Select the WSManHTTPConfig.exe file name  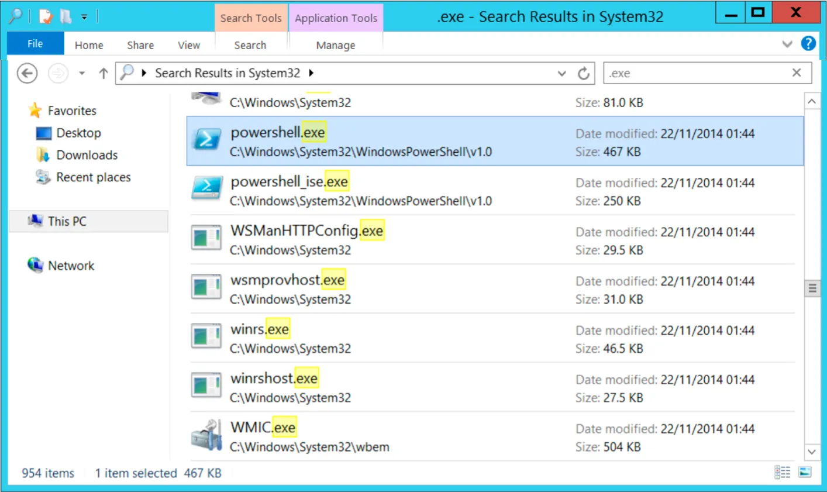(307, 230)
